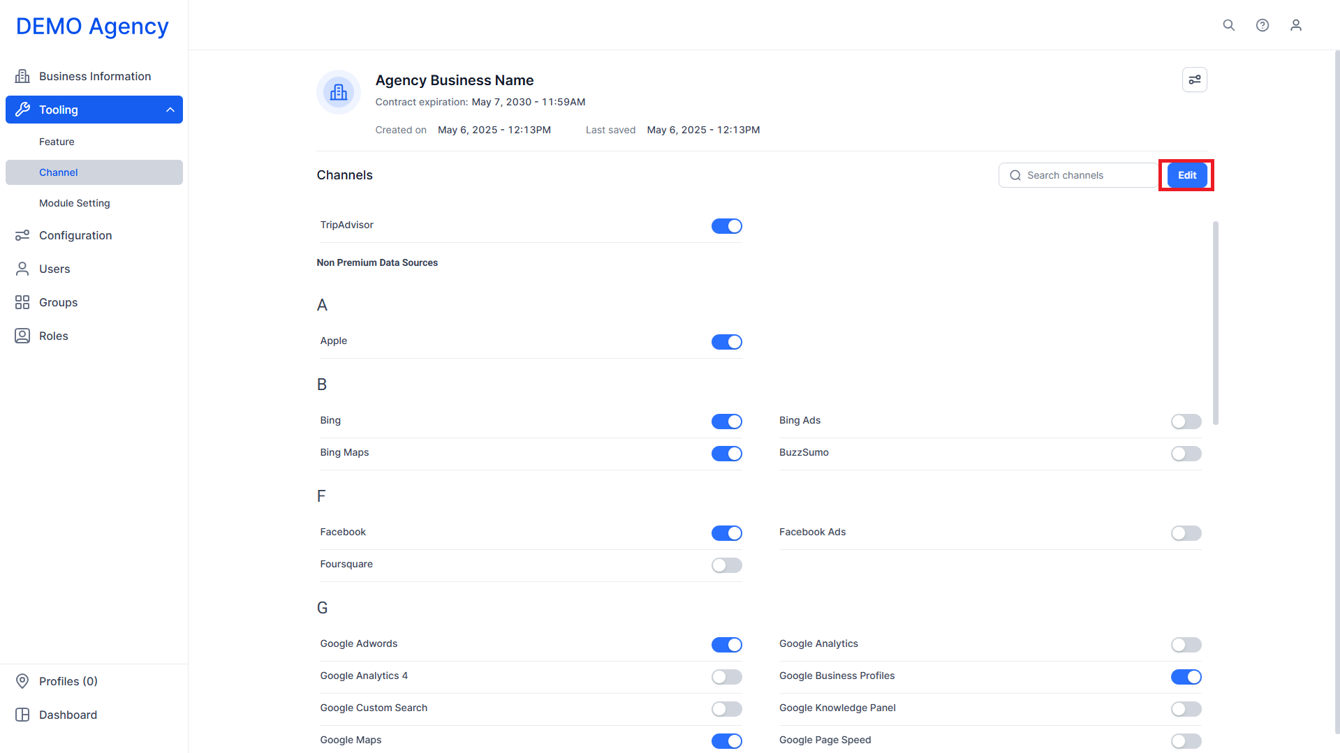Click the agency building avatar icon
The image size is (1340, 753).
(339, 92)
